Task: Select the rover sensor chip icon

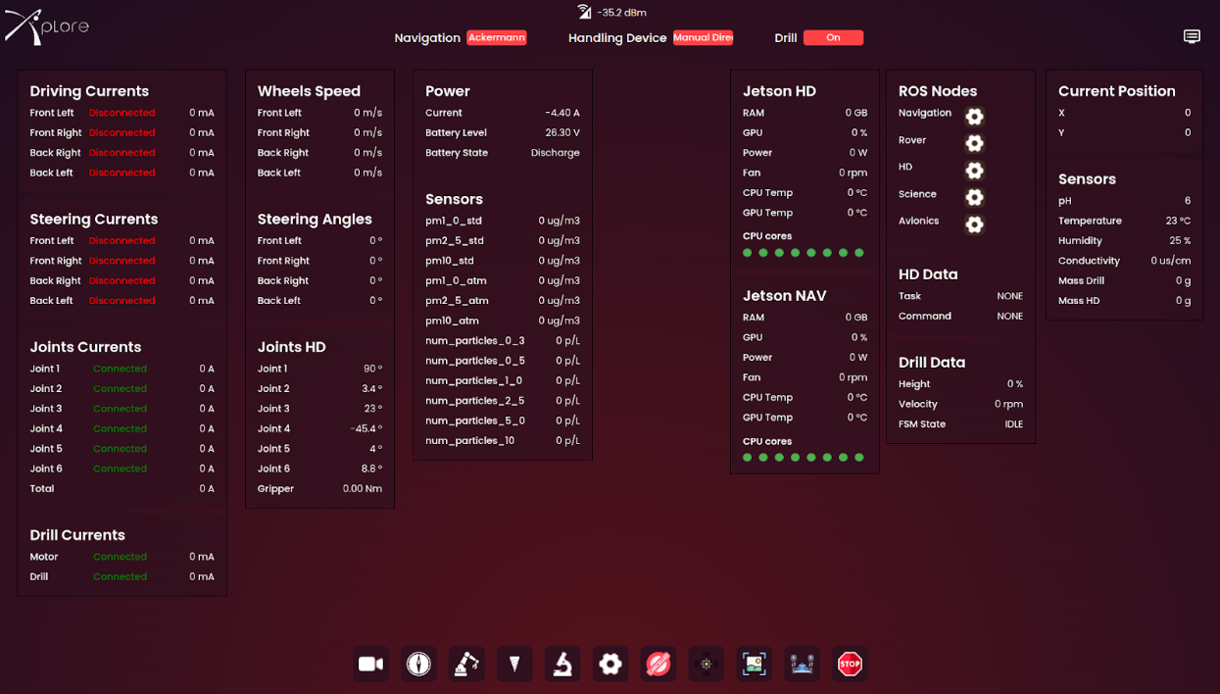Action: [706, 665]
